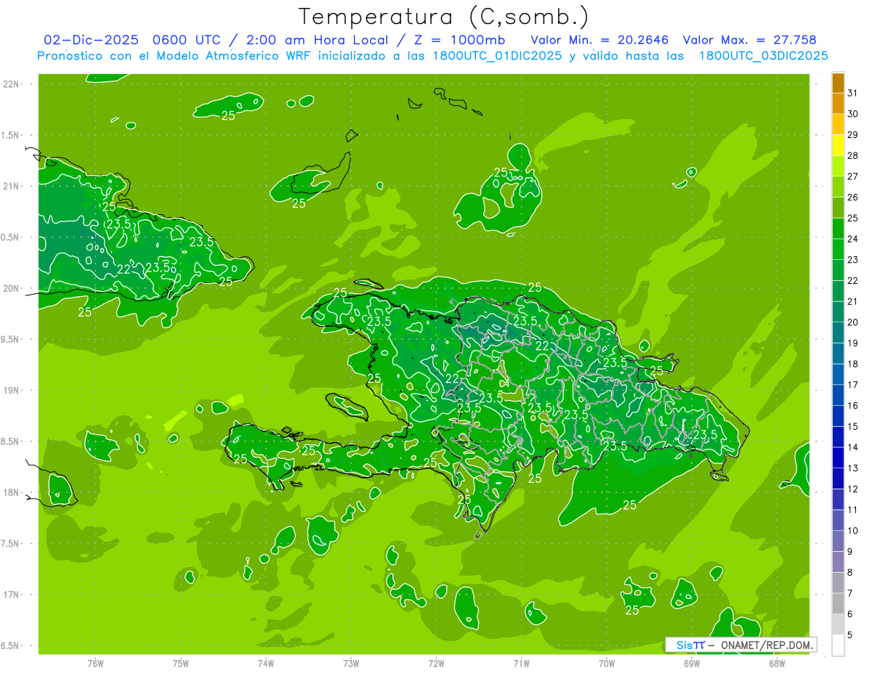This screenshot has width=872, height=673.
Task: Click the "74W" longitude axis label
Action: tap(266, 664)
